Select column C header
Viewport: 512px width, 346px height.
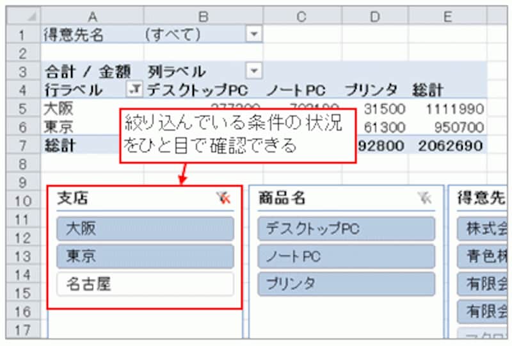[302, 16]
